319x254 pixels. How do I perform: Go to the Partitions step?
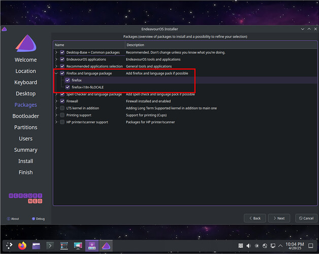tap(25, 128)
